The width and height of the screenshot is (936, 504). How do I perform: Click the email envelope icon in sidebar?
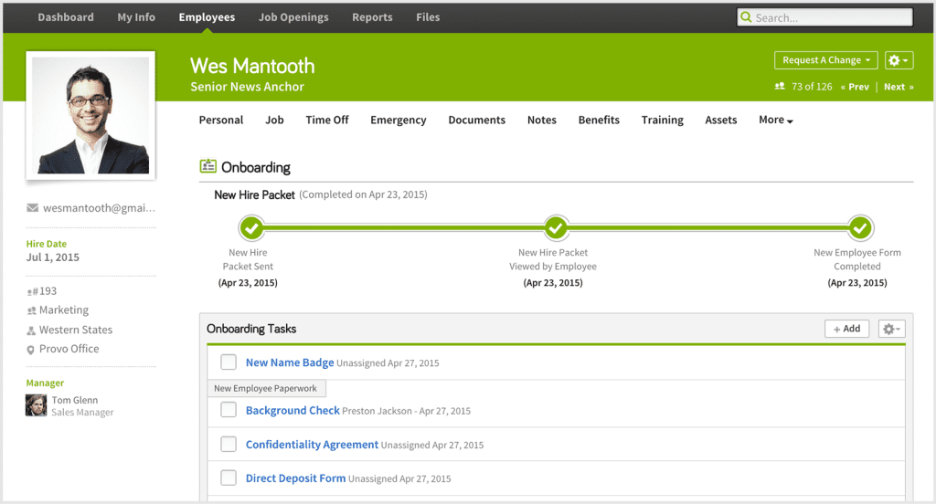coord(33,208)
